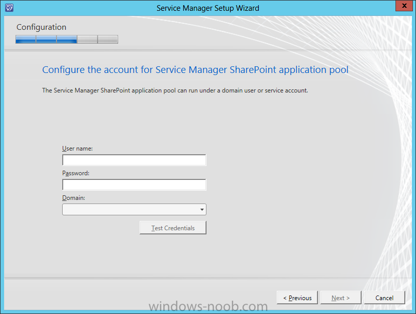Viewport: 416px width, 314px height.
Task: Click the 'Configure the account' heading
Action: click(x=195, y=70)
